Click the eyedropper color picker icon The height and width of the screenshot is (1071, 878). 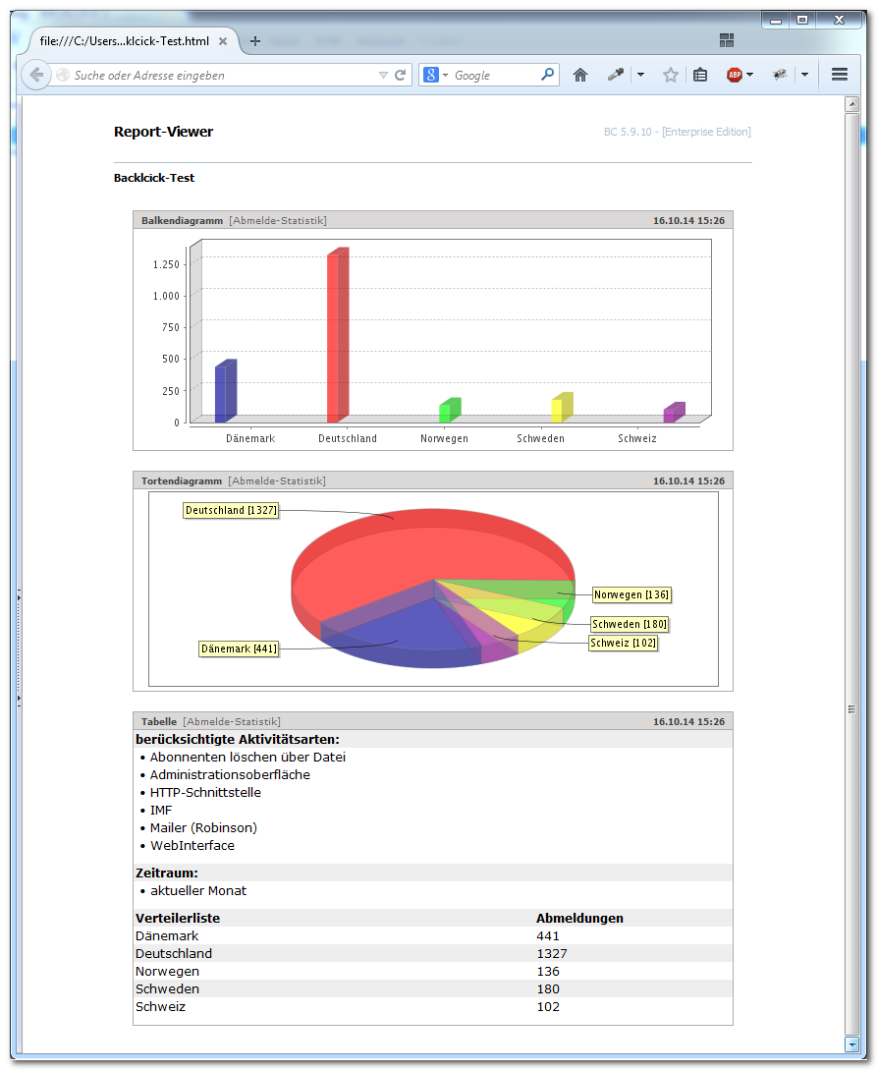[x=616, y=75]
